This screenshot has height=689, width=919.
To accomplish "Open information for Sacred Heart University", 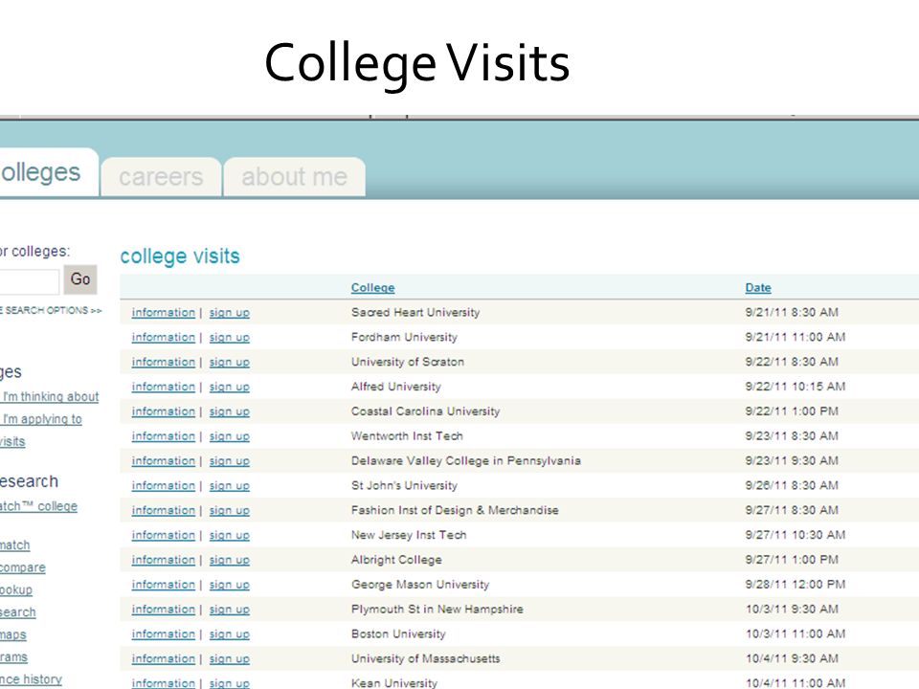I will [164, 312].
